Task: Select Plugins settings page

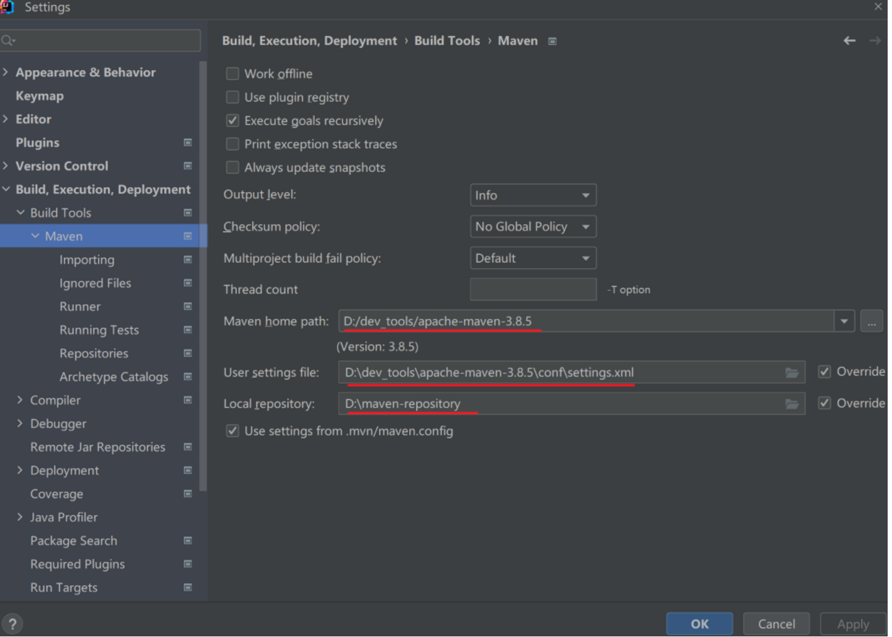Action: pyautogui.click(x=37, y=143)
